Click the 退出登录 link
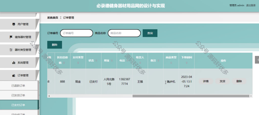Screen dimensions: 259x115 [251, 5]
